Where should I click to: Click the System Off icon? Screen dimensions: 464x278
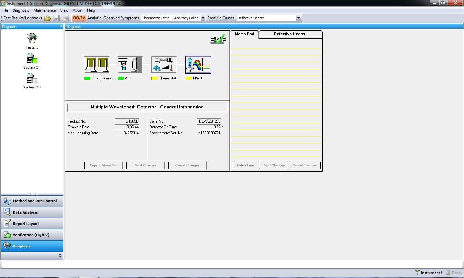click(32, 79)
